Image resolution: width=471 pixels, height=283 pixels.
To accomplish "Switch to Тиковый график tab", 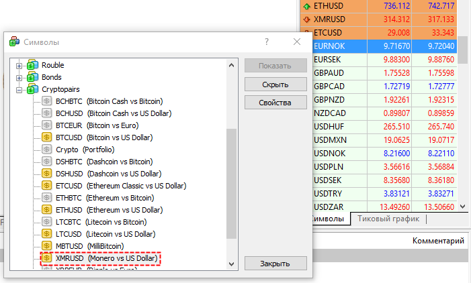I will point(388,219).
